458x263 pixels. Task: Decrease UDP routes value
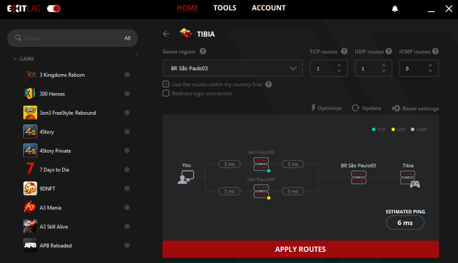point(383,71)
